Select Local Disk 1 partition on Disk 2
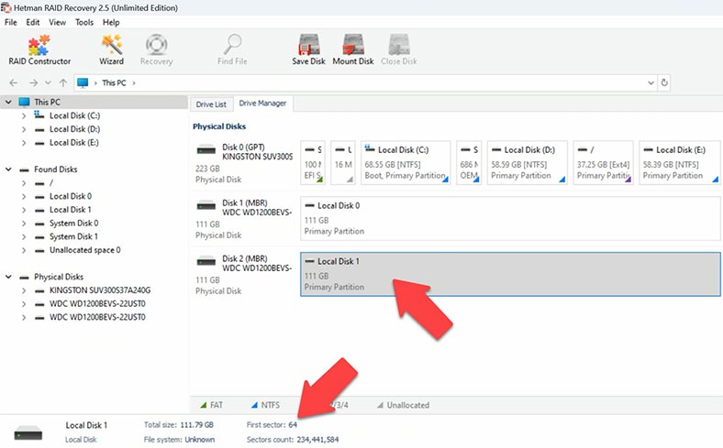Viewport: 723px width, 448px height. click(510, 274)
